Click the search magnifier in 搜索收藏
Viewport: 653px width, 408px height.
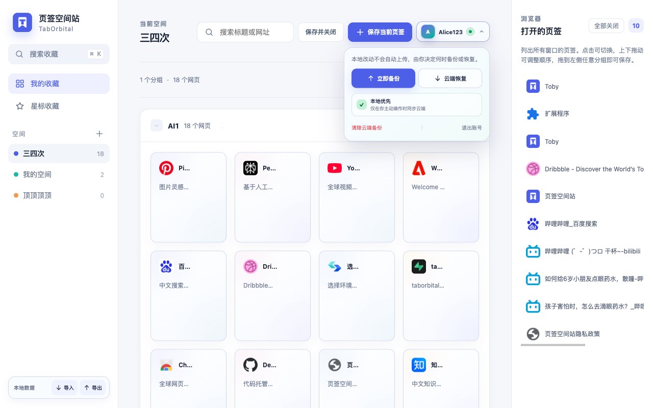(x=19, y=54)
